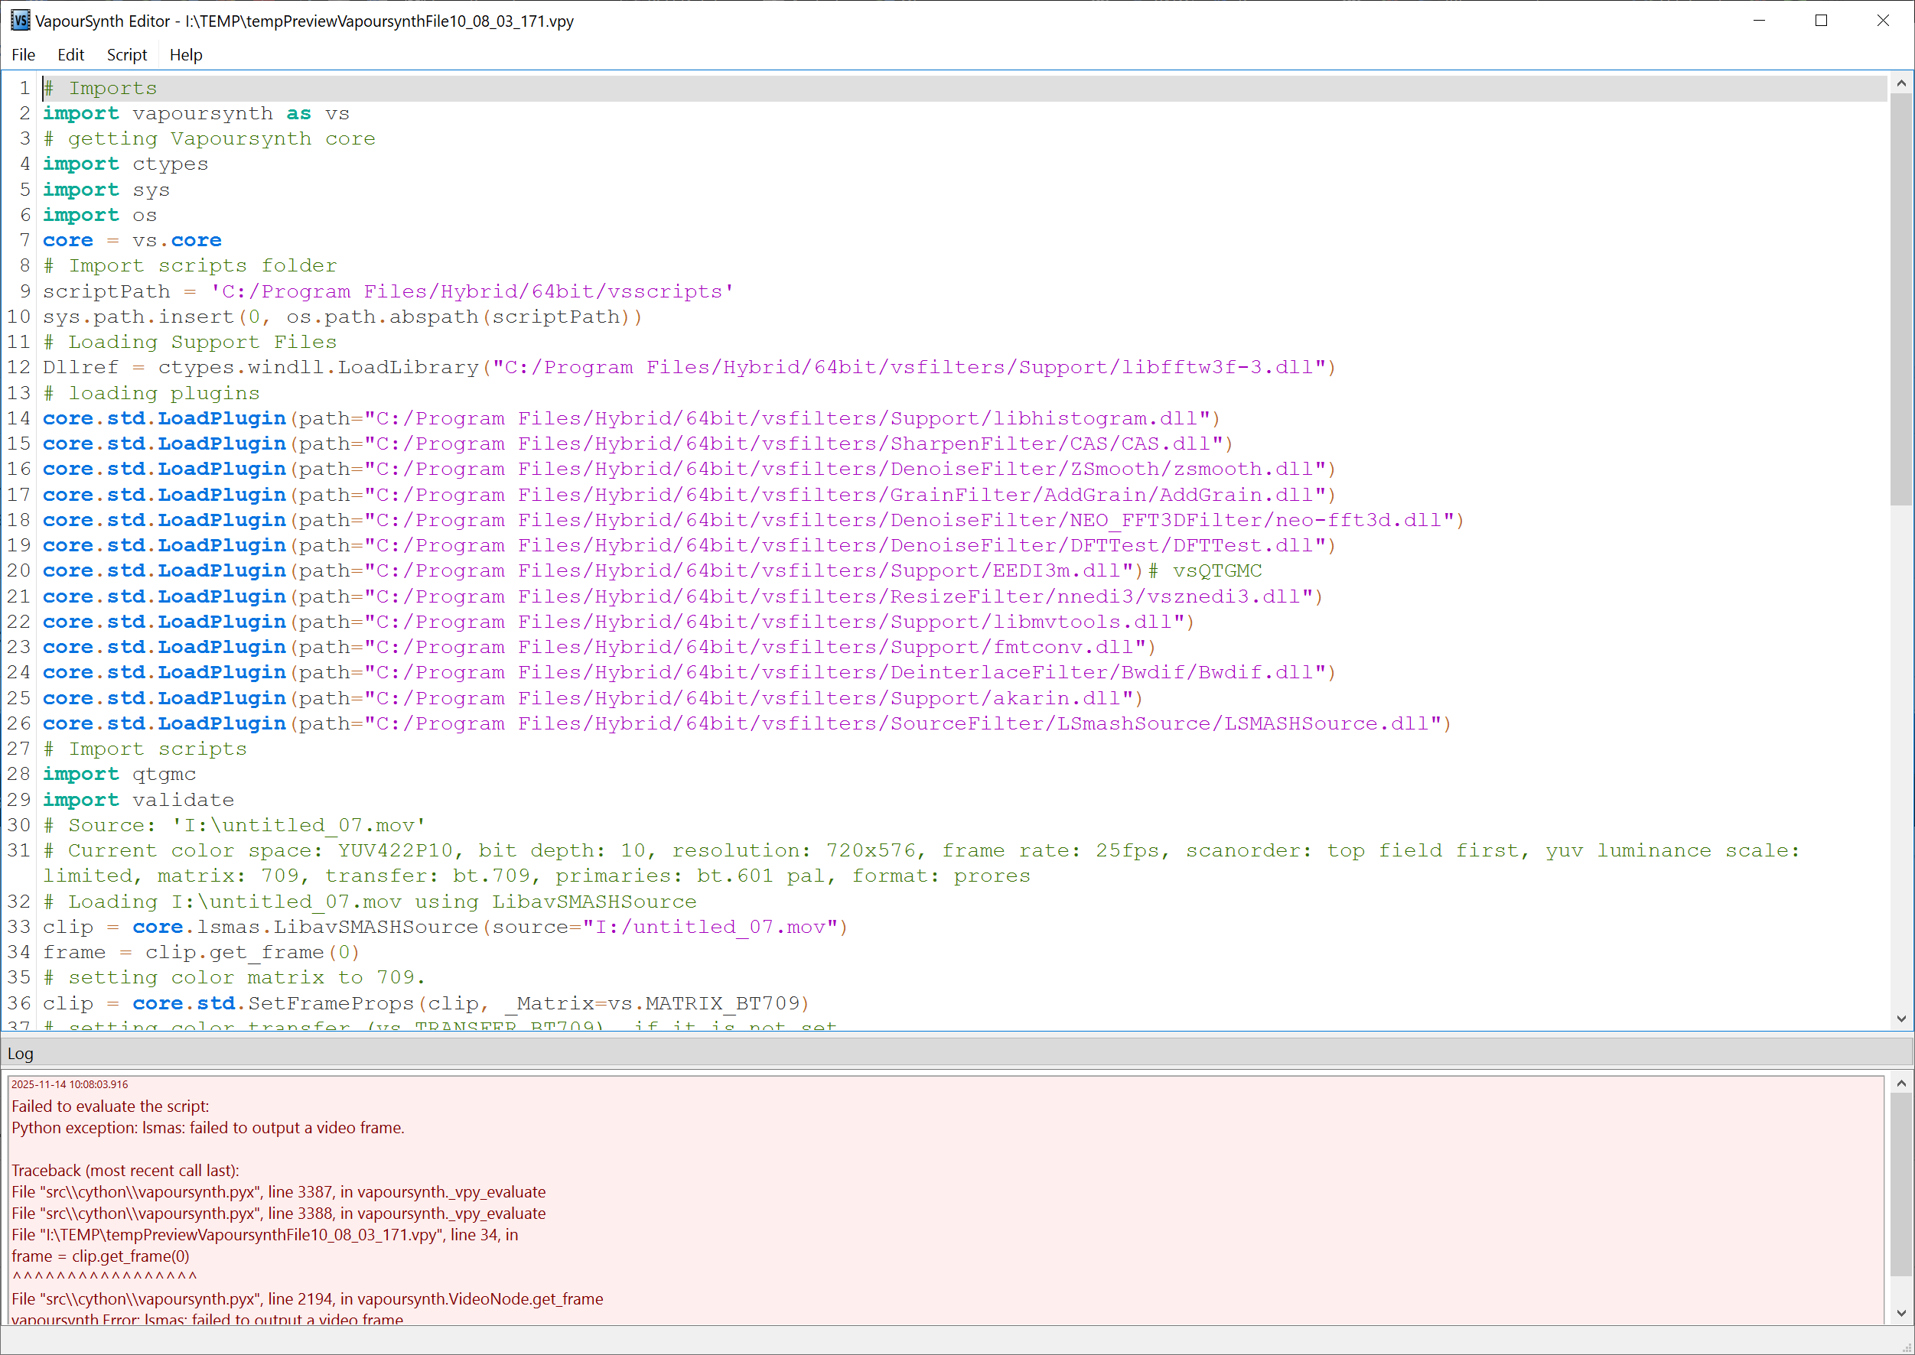This screenshot has width=1915, height=1355.
Task: Click the code editor scroll-down arrow
Action: tap(1900, 1019)
